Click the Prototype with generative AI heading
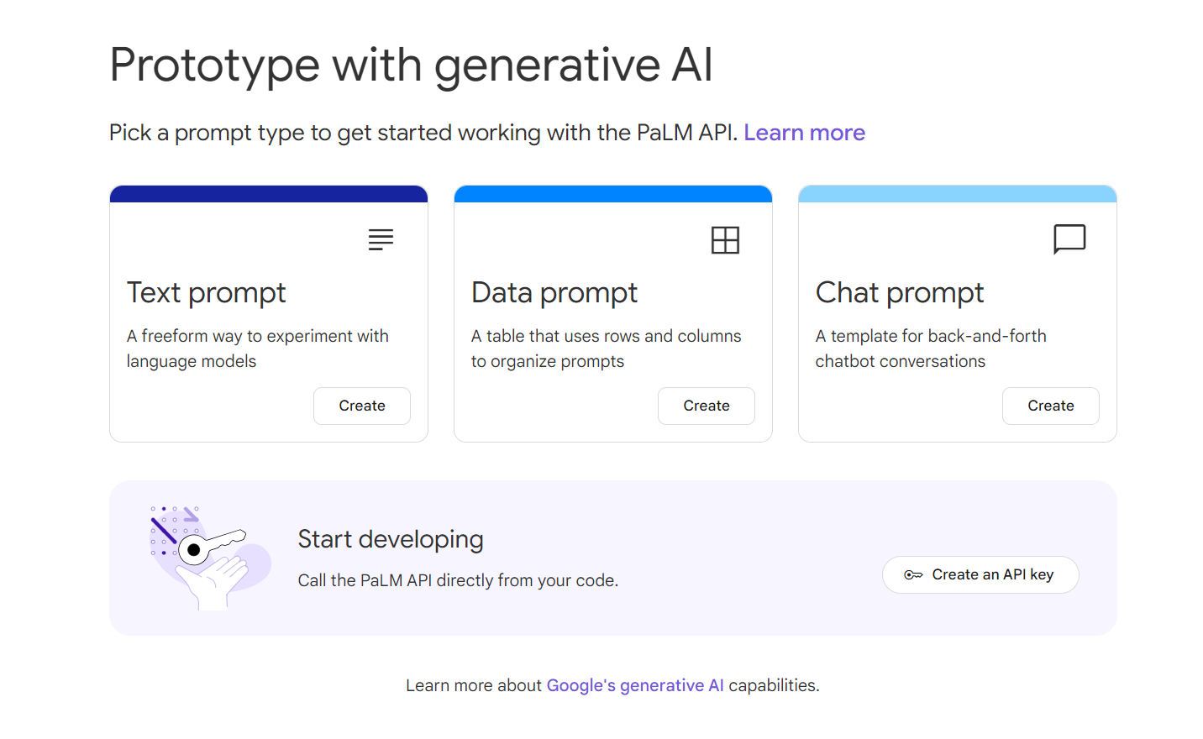 tap(411, 66)
